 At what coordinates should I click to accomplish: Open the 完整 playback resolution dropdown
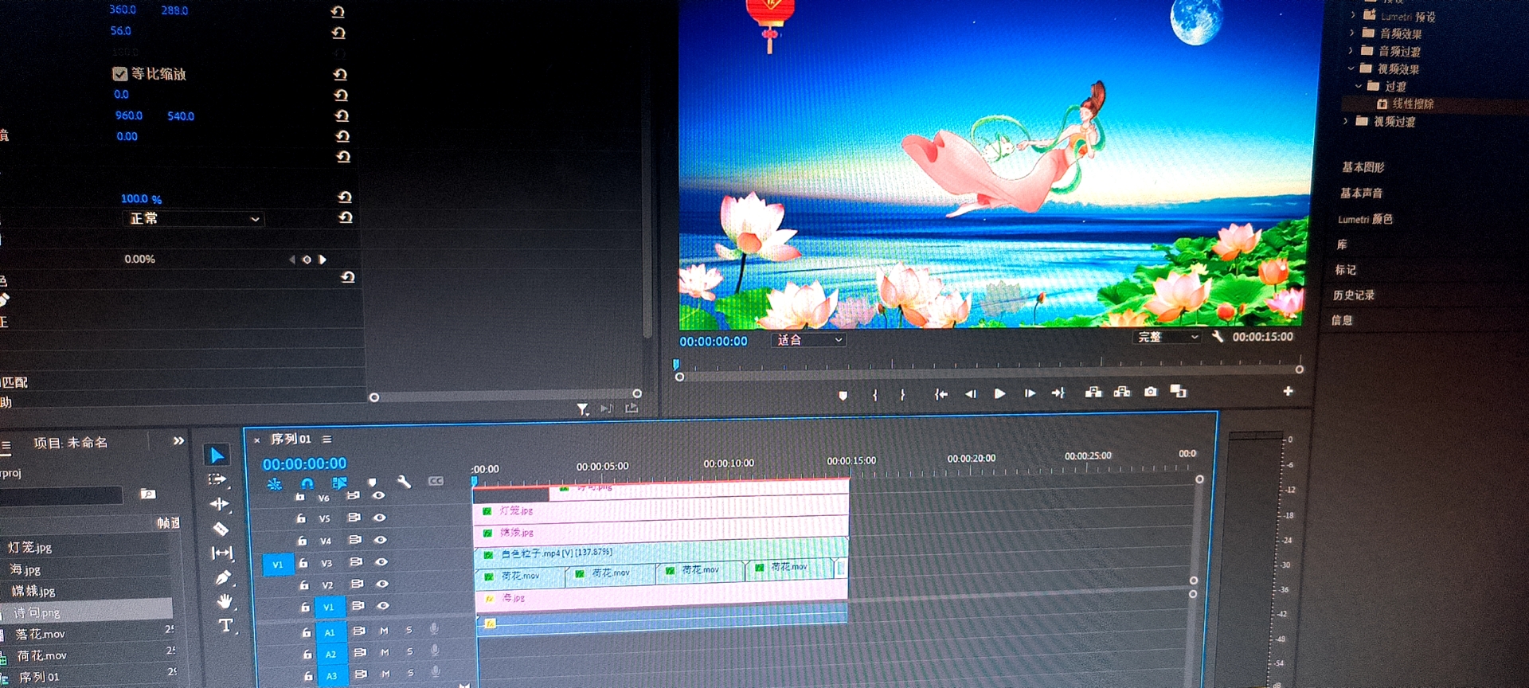tap(1167, 337)
